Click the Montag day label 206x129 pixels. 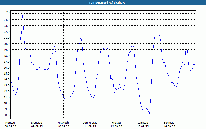coord(10,123)
